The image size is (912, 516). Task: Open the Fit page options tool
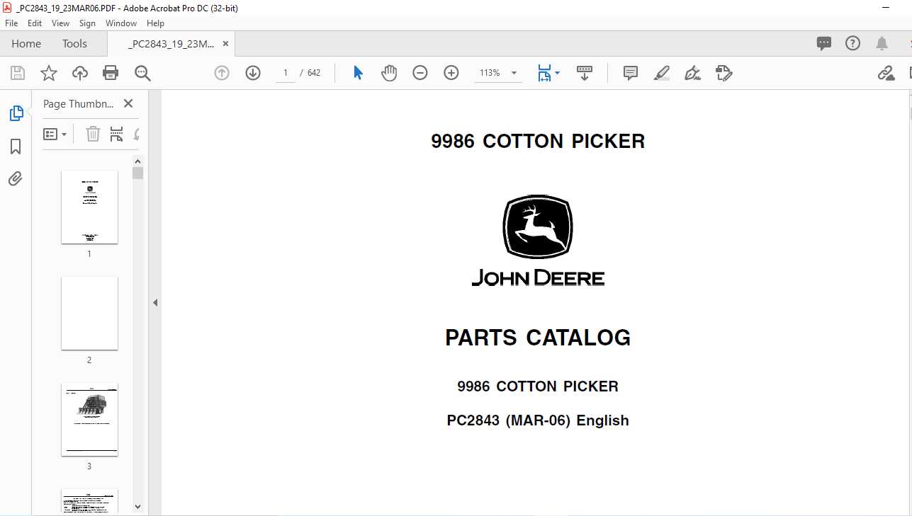point(548,73)
